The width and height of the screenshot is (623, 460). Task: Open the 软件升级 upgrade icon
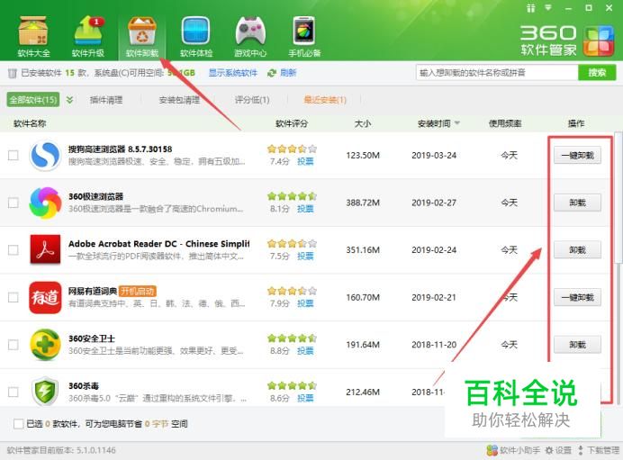coord(88,37)
